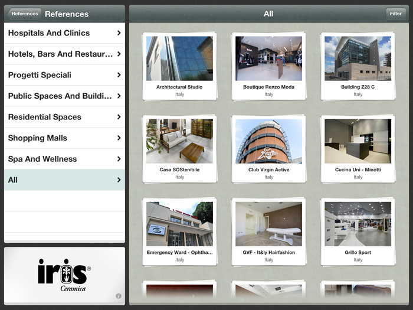Open Shopping Malls category

[64, 138]
